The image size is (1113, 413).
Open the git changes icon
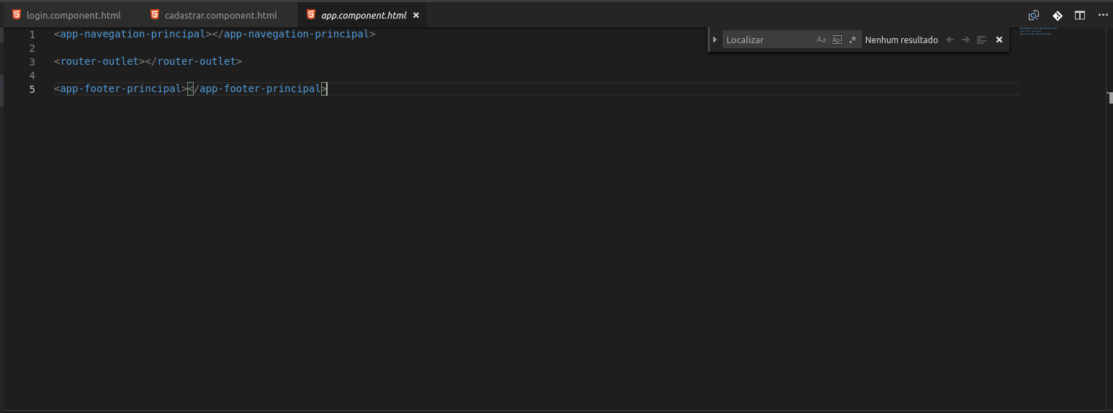tap(1058, 15)
